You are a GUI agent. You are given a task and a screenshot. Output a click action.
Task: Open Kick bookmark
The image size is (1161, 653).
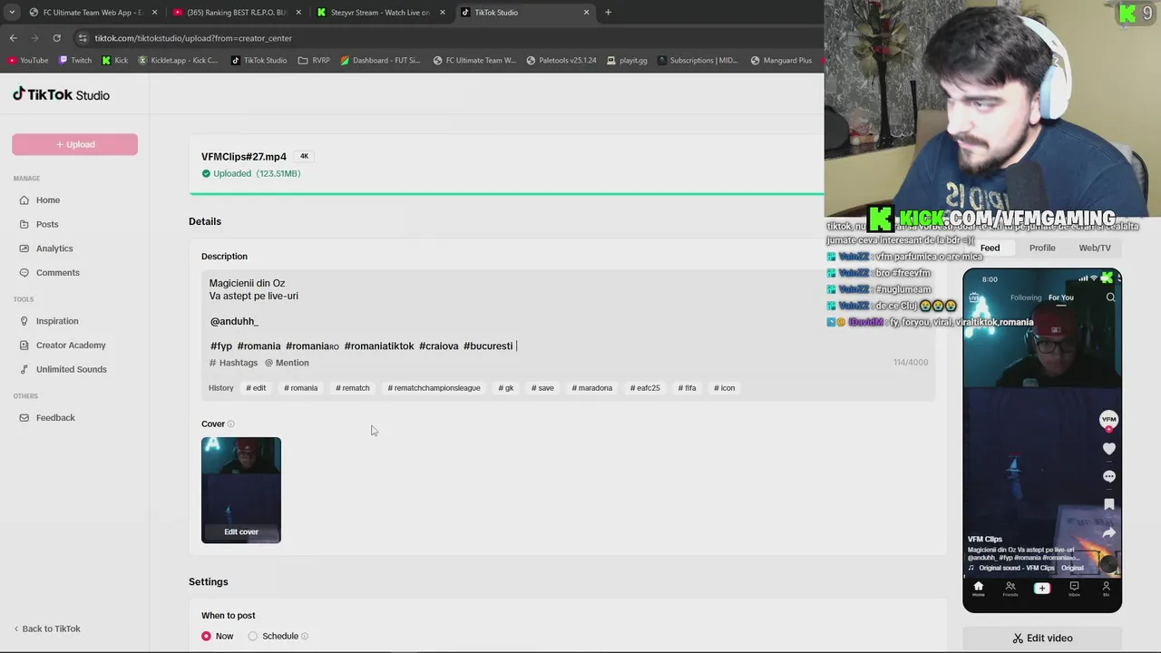click(x=115, y=61)
